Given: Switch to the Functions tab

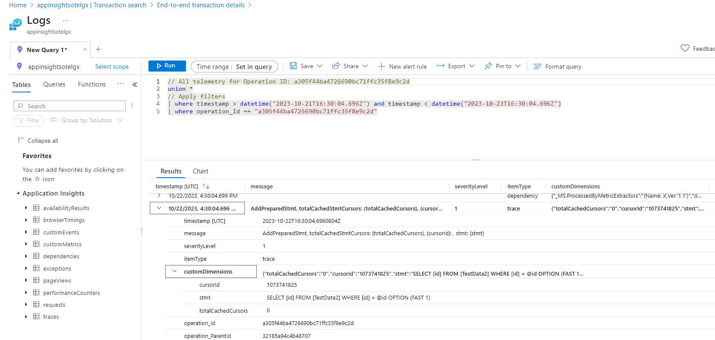Looking at the screenshot, I should pos(92,84).
